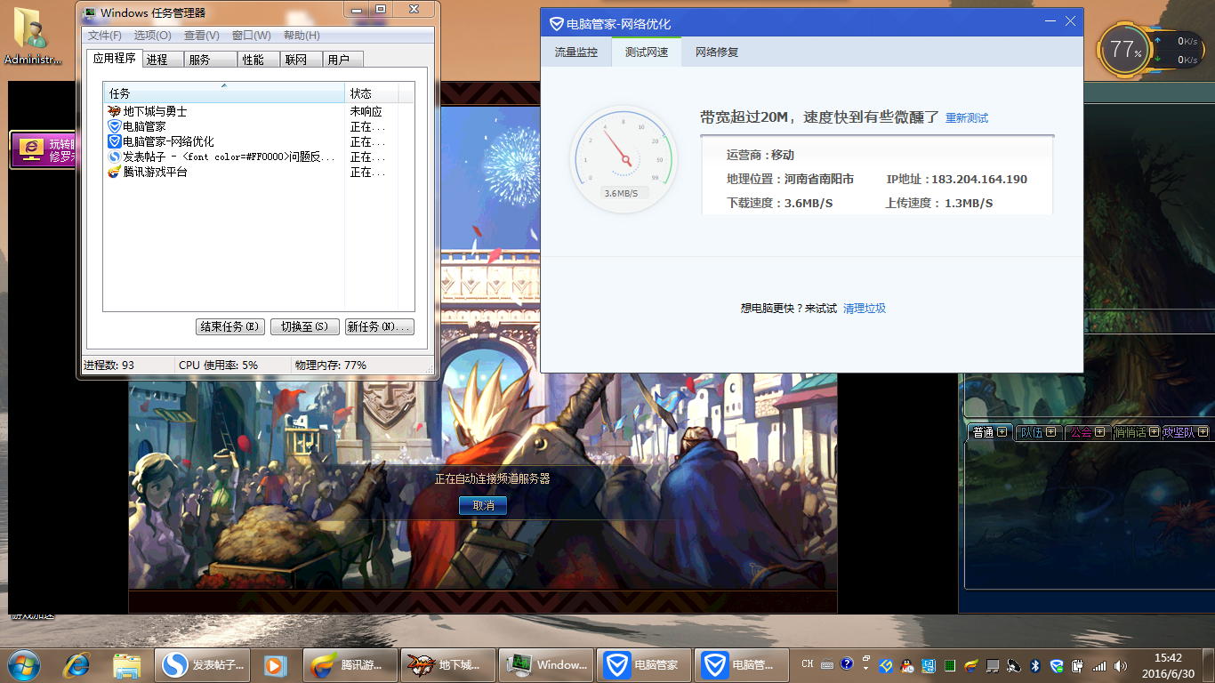Image resolution: width=1215 pixels, height=683 pixels.
Task: Open the 选项(O) menu in Task Manager
Action: click(152, 36)
